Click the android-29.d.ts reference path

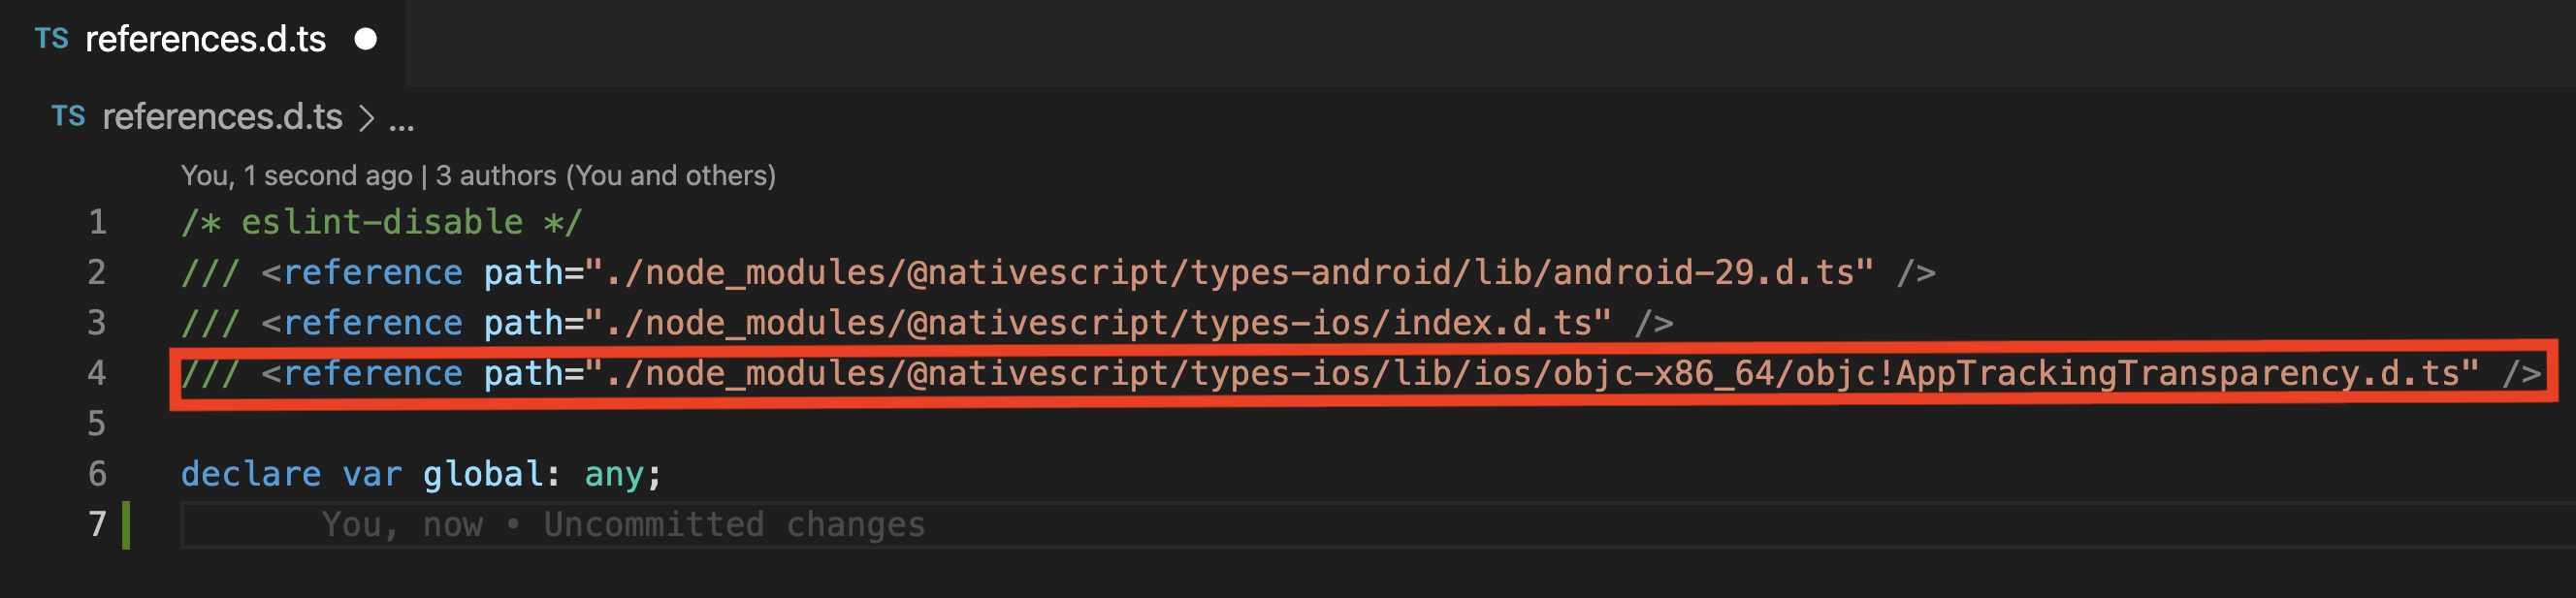click(x=1229, y=273)
